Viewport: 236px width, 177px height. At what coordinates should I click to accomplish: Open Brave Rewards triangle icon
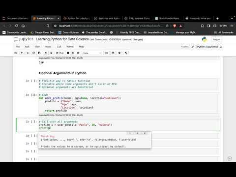[x=181, y=26]
